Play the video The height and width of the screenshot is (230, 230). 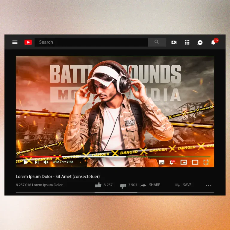pyautogui.click(x=26, y=162)
